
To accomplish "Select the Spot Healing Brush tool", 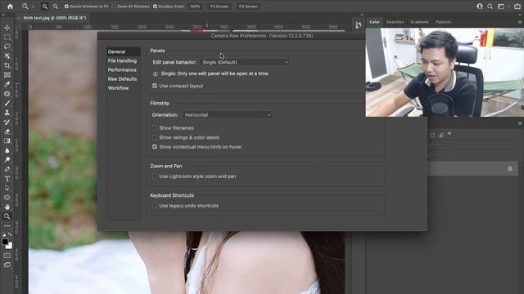I will (x=7, y=94).
